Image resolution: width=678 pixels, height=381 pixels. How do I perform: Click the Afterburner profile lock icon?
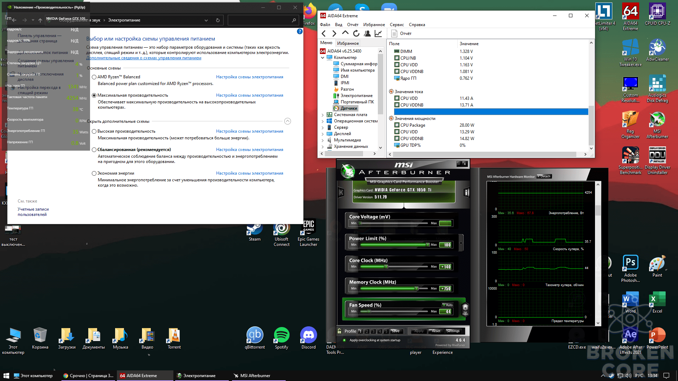point(339,331)
